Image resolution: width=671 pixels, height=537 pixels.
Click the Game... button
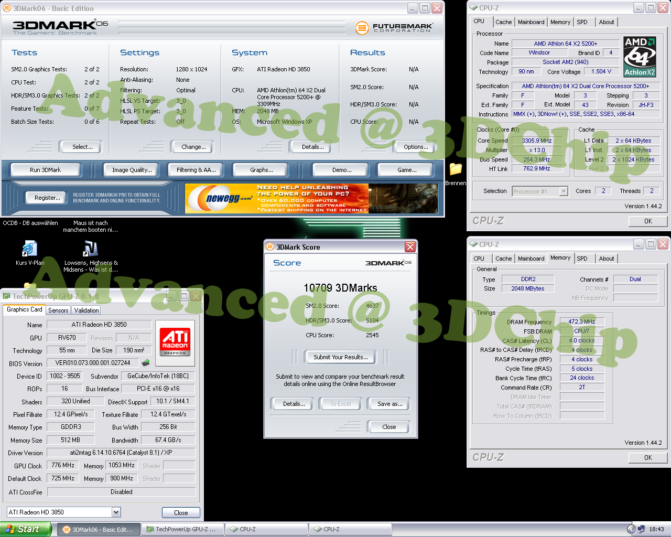[407, 170]
